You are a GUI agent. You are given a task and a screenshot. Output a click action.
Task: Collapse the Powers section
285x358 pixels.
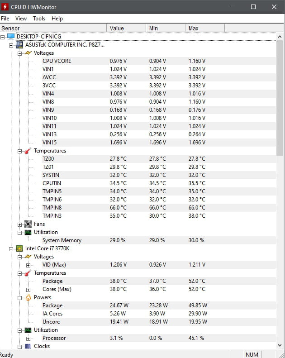pyautogui.click(x=19, y=298)
